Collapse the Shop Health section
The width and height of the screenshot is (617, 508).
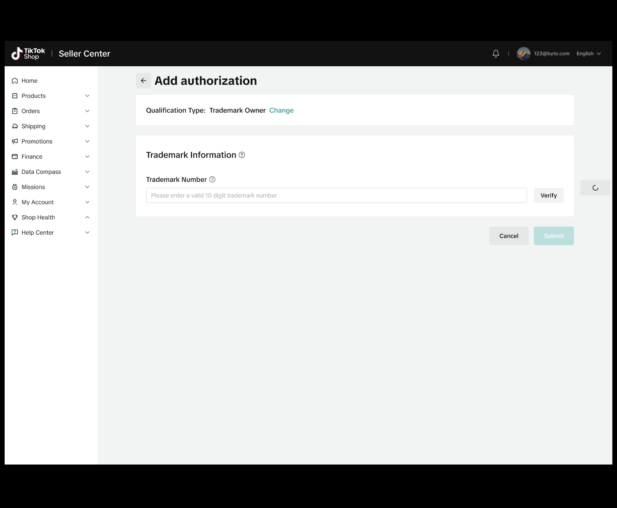[x=87, y=217]
